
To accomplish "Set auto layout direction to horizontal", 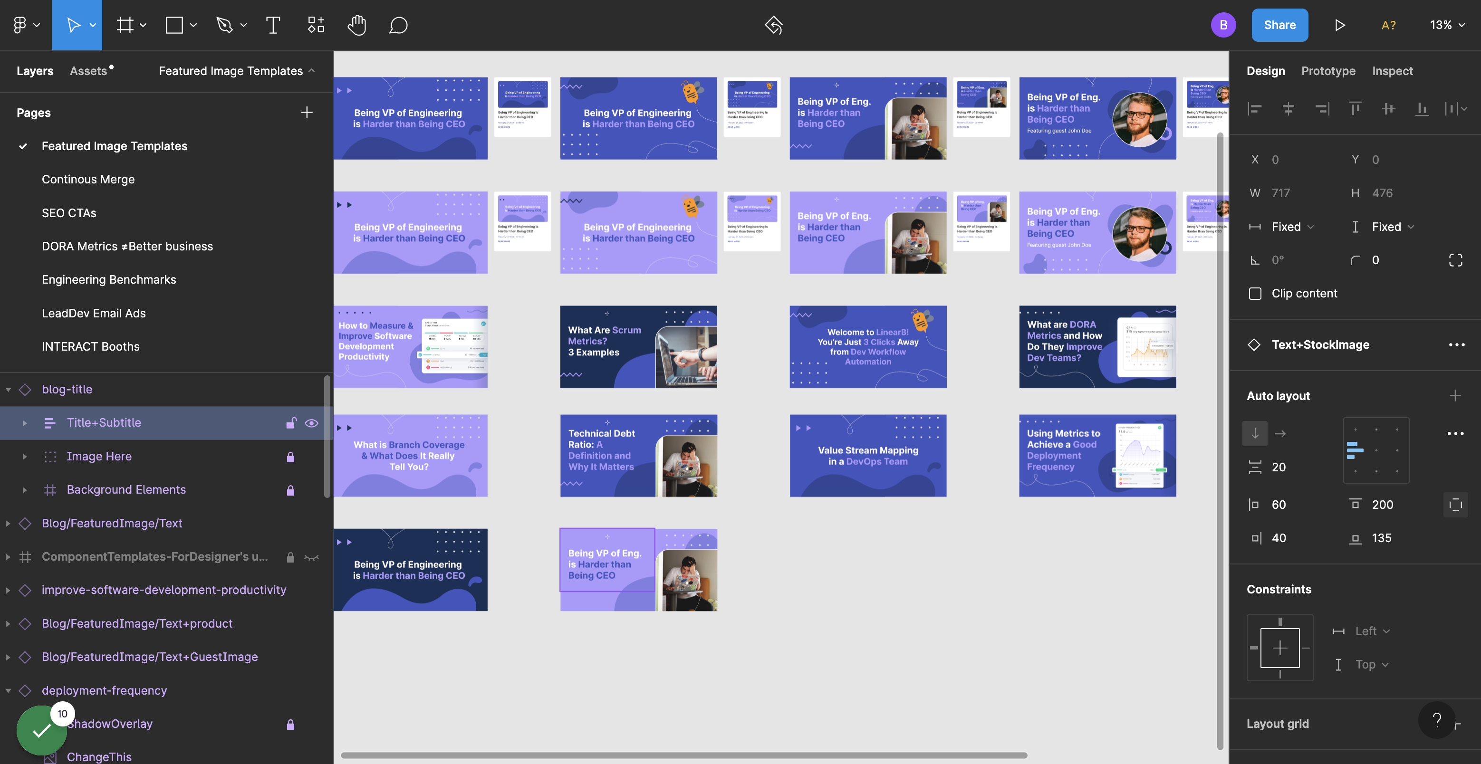I will point(1280,433).
